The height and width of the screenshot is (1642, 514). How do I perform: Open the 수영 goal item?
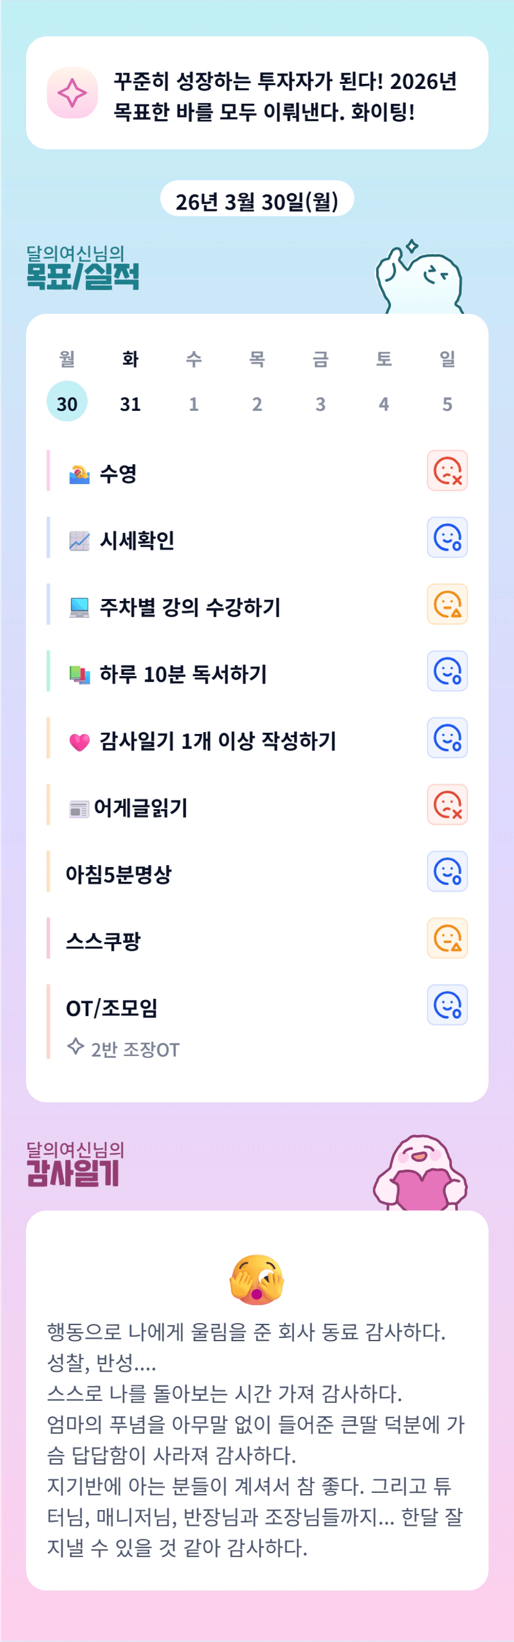coord(118,474)
